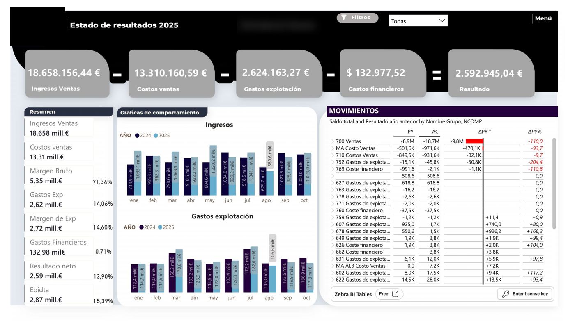The image size is (575, 332).
Task: Click the ΔPY% column header
Action: pyautogui.click(x=535, y=132)
